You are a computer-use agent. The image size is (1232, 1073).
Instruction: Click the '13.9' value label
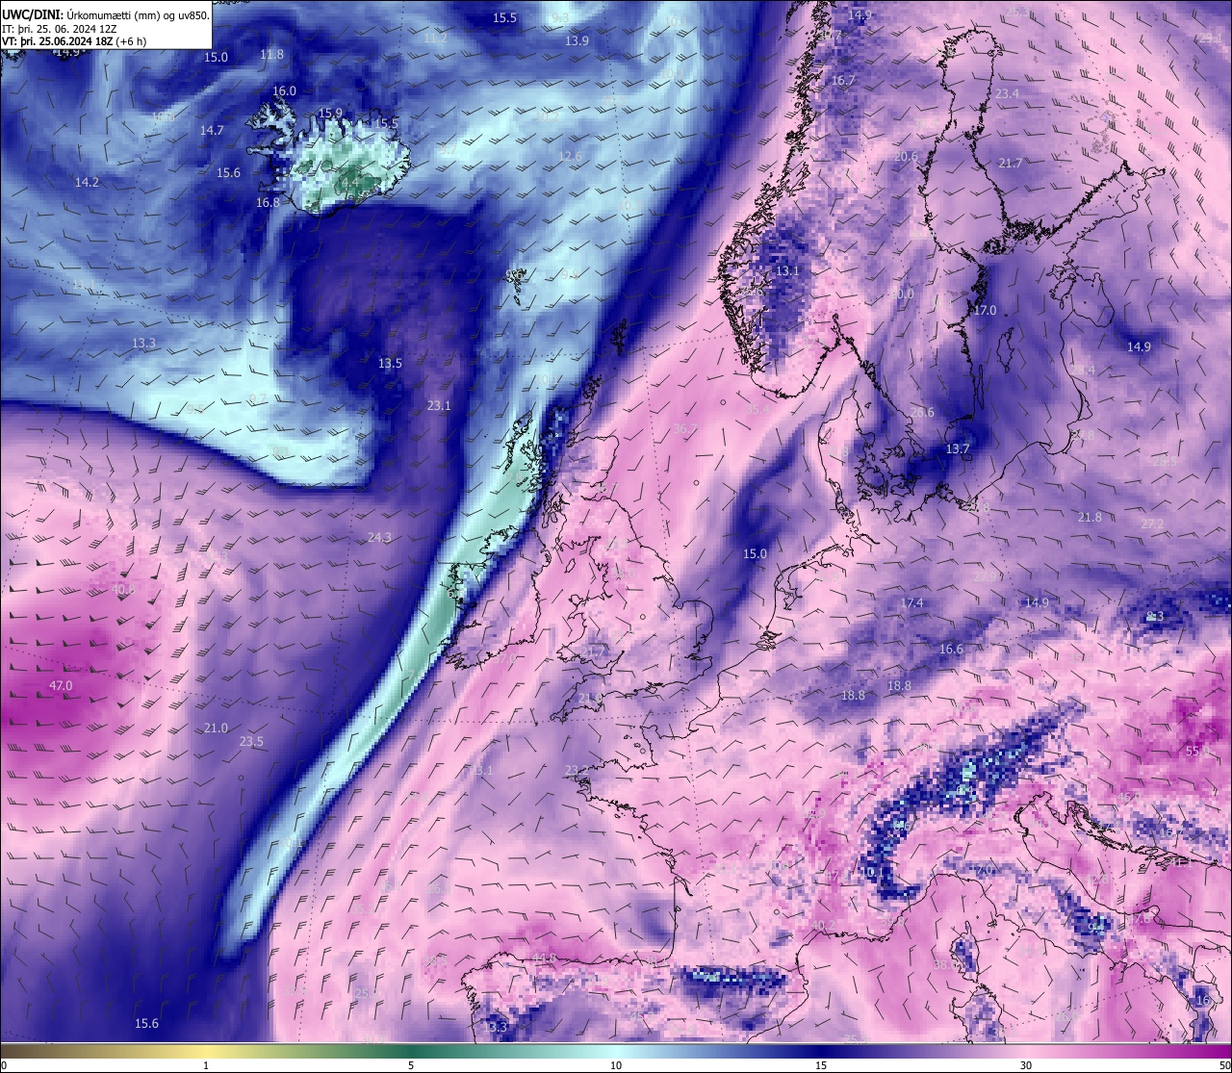pyautogui.click(x=577, y=40)
